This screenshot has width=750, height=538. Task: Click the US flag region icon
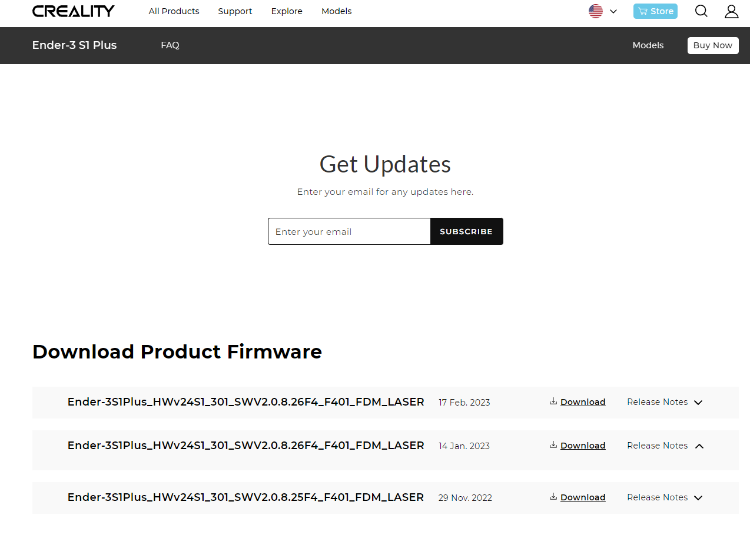(x=596, y=11)
